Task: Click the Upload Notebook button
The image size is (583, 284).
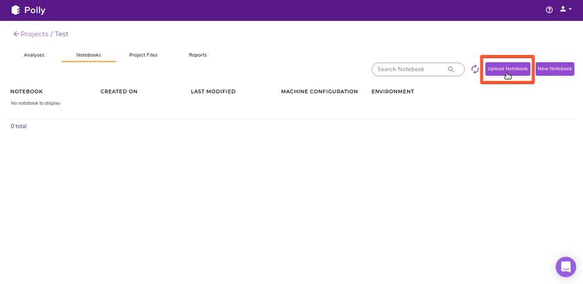Action: coord(508,69)
